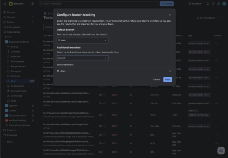Open testTriggerUntrustedClusterPipeline test
This screenshot has width=228, height=158.
67,113
